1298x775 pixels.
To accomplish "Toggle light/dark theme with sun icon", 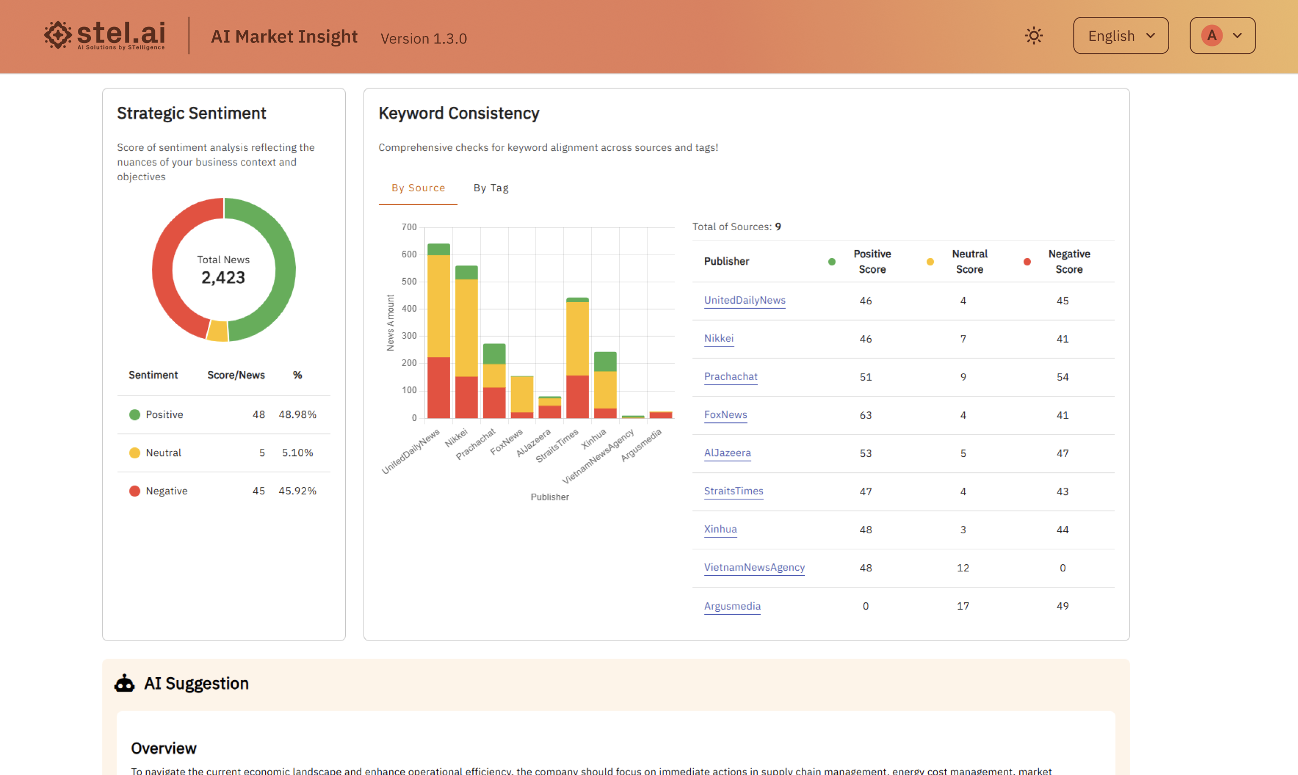I will pos(1033,35).
